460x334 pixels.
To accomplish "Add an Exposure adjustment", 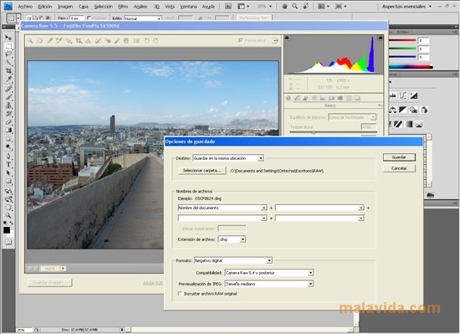I will 413,95.
